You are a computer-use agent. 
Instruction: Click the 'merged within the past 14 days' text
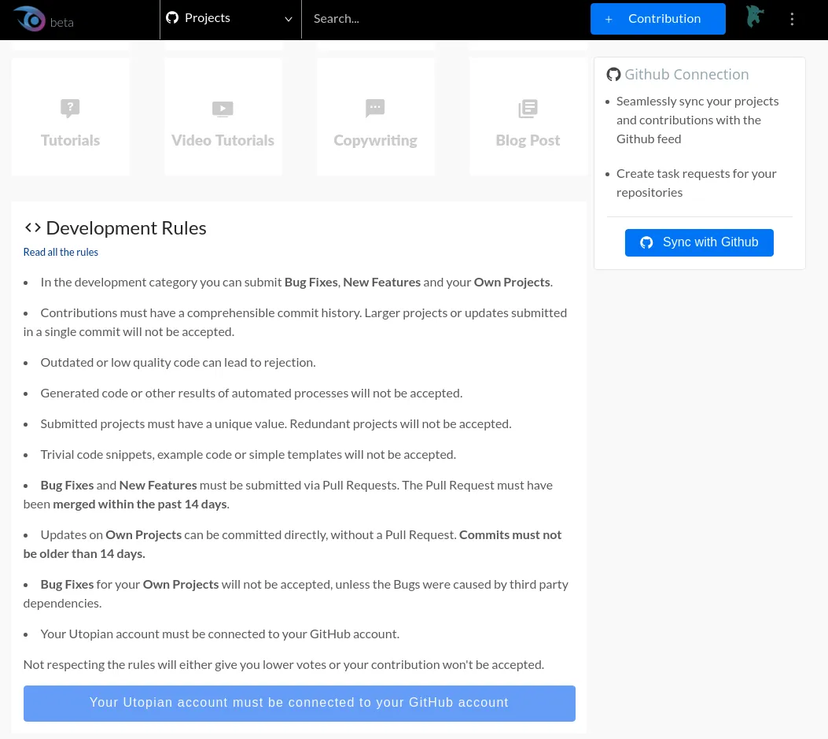(140, 504)
